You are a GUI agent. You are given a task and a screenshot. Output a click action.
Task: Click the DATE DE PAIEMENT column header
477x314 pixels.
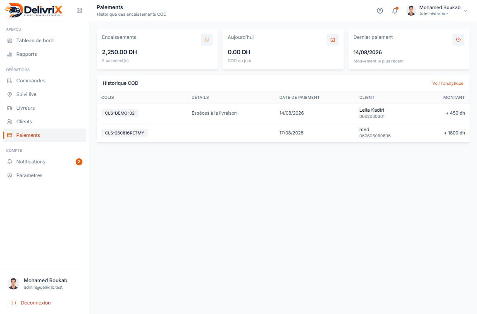click(x=299, y=98)
